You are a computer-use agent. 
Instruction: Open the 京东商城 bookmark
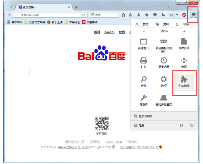[x=90, y=22]
